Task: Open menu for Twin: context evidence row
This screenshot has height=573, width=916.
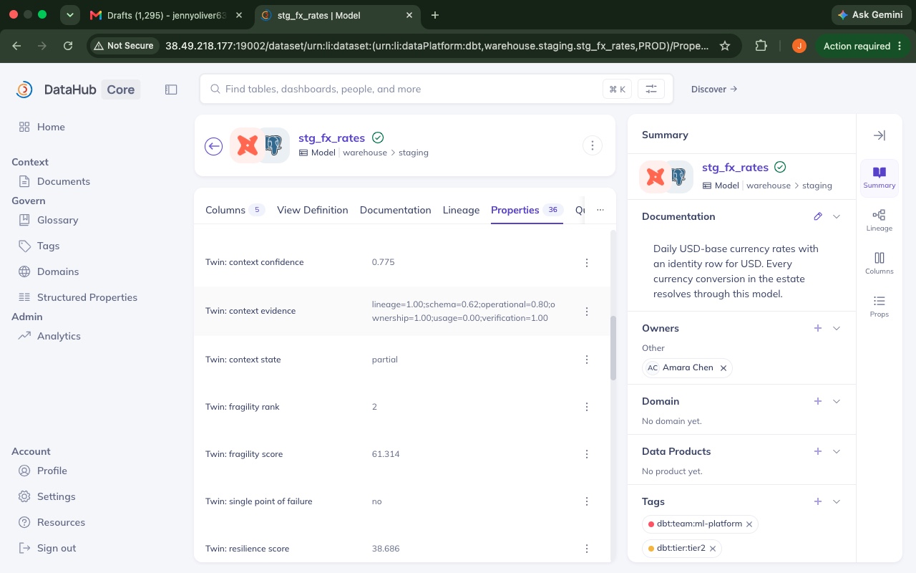Action: (587, 312)
